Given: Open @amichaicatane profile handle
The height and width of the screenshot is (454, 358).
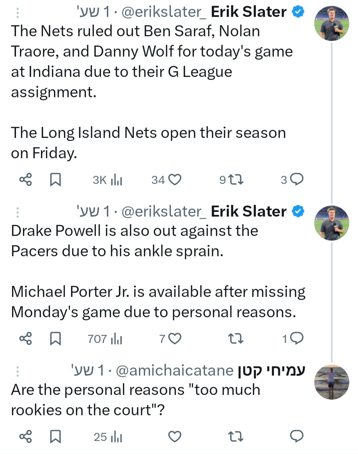Looking at the screenshot, I should coord(175,371).
